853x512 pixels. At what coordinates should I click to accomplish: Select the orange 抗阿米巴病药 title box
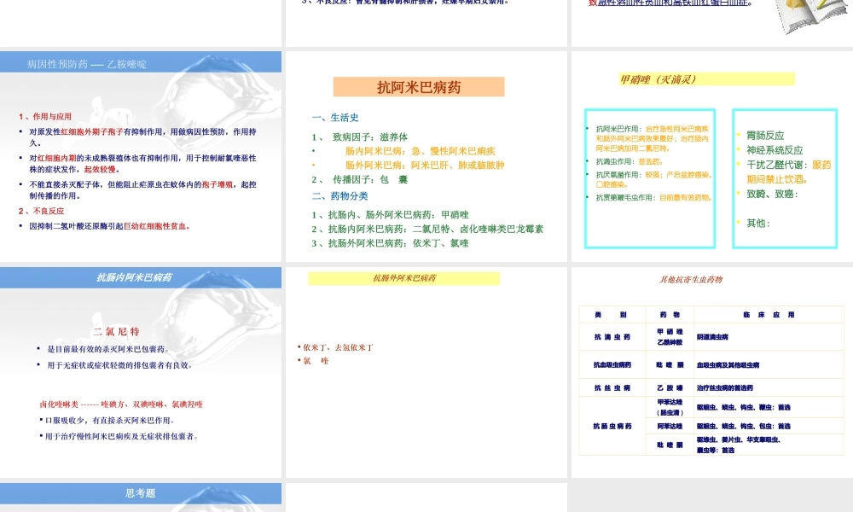(418, 86)
